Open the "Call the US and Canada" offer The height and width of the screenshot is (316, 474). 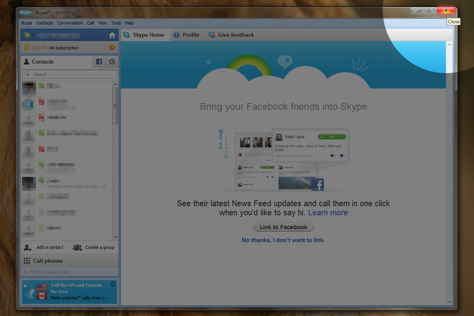coord(70,292)
